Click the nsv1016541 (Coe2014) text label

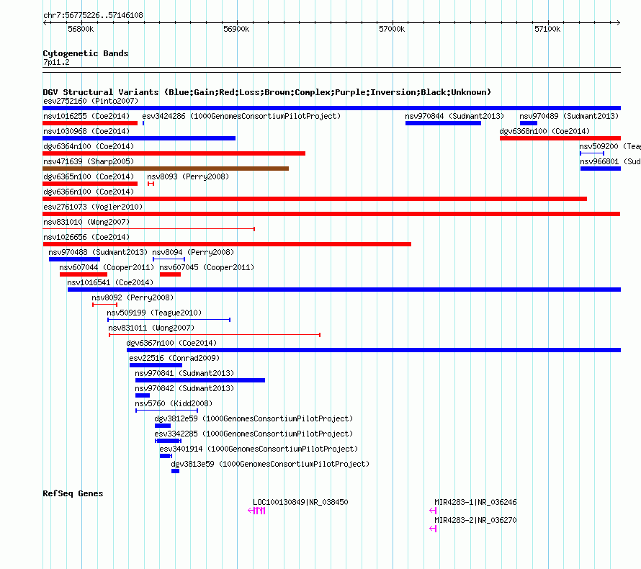click(110, 282)
